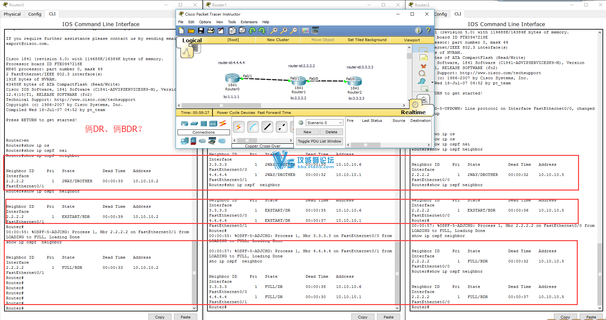Switch to Config tab in Router0 window
606x320 pixels.
35,14
